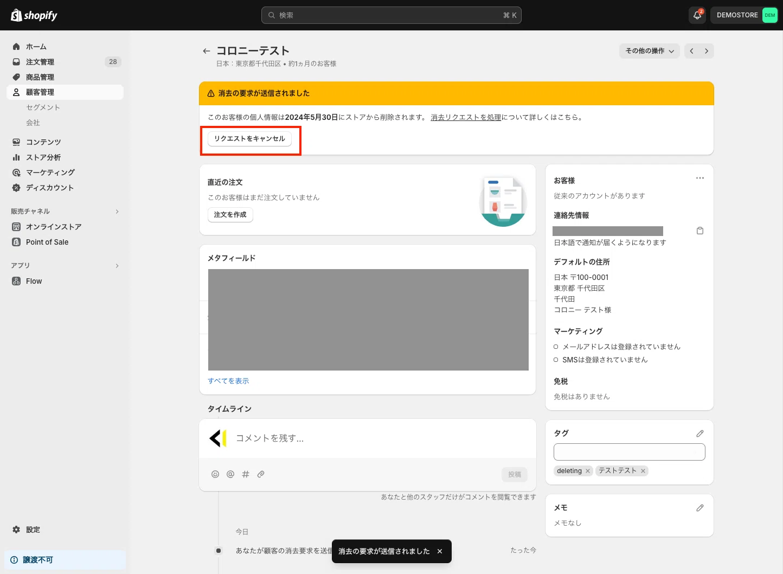
Task: Click メールアドレスは登録されていません status
Action: point(621,347)
